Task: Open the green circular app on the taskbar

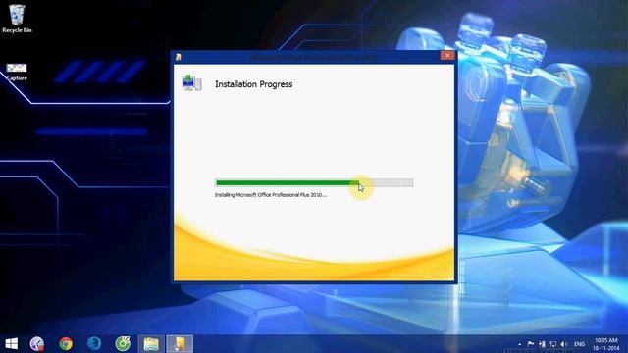Action: pos(123,344)
